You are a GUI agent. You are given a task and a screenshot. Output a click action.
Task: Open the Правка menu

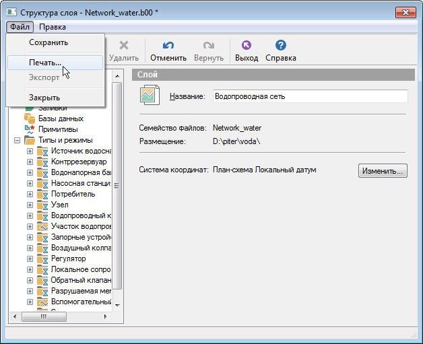tap(53, 27)
